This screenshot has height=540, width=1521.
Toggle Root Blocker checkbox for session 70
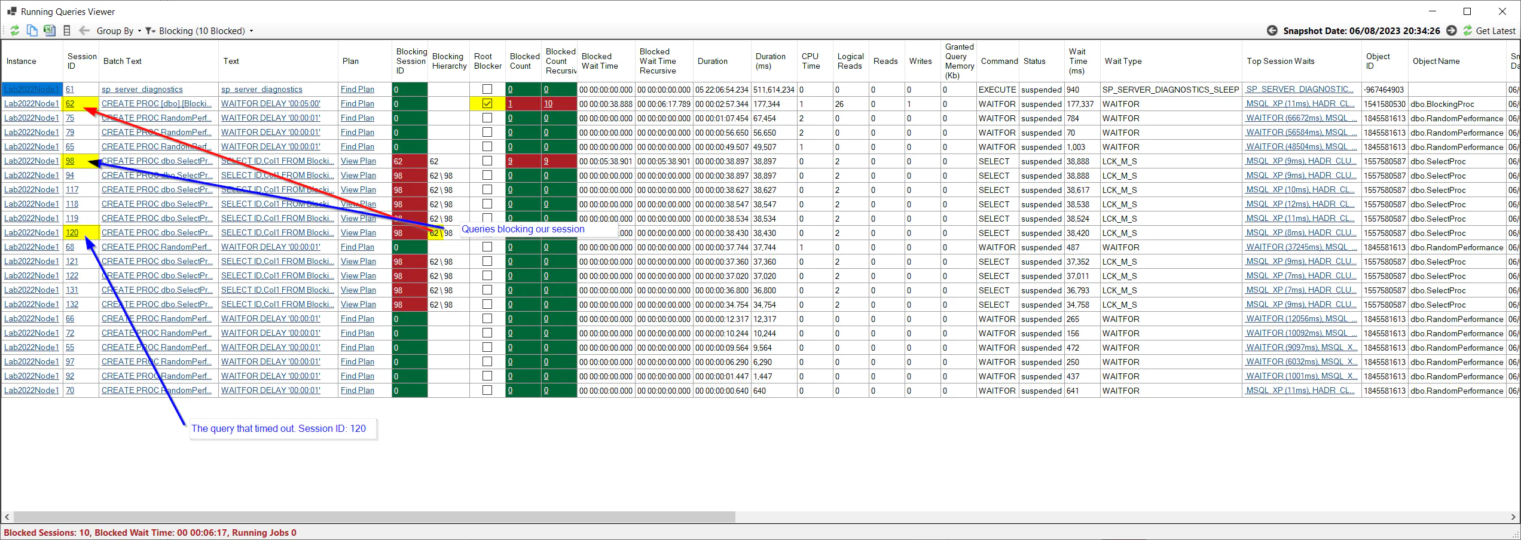click(487, 390)
